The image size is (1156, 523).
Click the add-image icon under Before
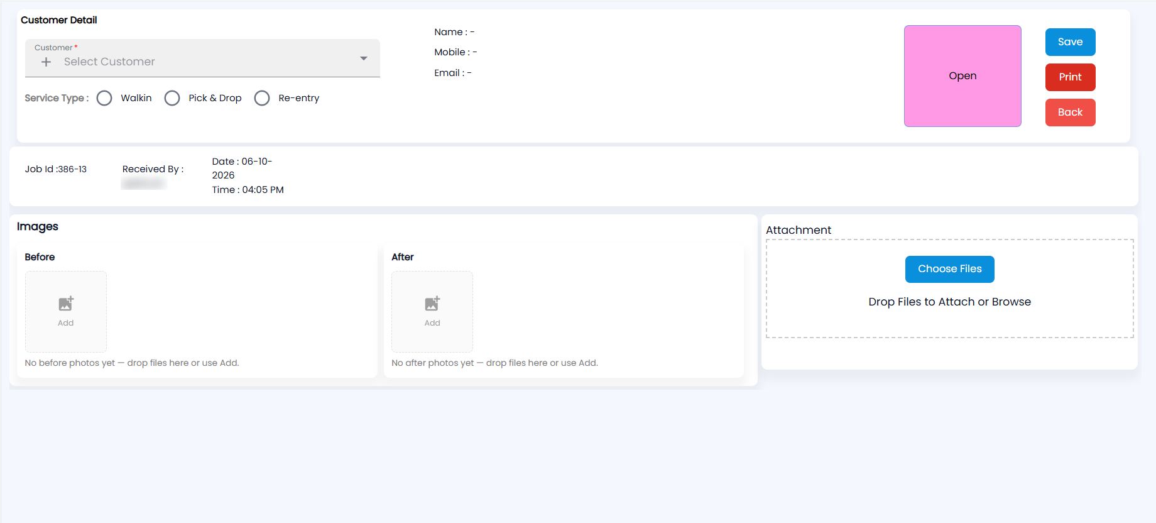click(x=66, y=304)
